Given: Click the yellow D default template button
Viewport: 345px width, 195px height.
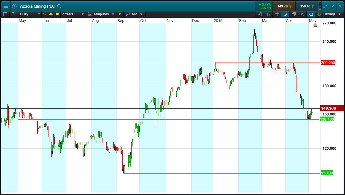Looking at the screenshot, I should pyautogui.click(x=120, y=14).
